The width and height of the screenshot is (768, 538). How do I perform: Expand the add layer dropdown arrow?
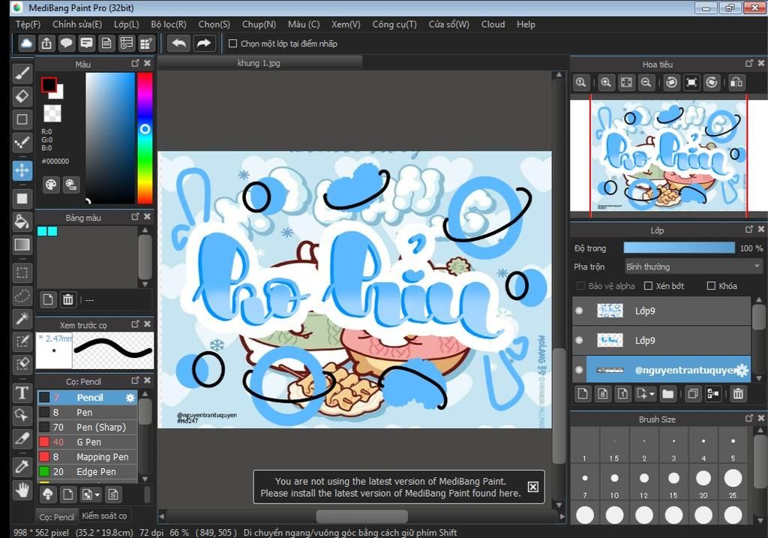(652, 394)
